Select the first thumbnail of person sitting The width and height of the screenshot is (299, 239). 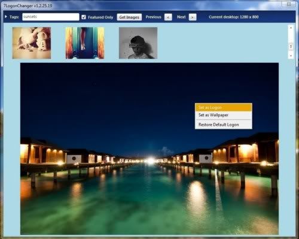pyautogui.click(x=32, y=43)
